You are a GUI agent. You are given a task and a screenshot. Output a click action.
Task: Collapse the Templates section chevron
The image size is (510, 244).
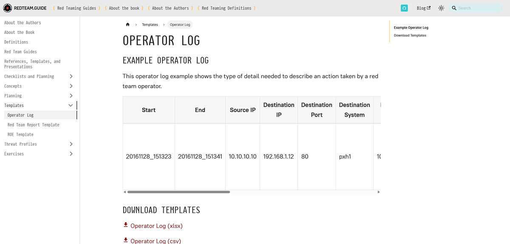coord(71,105)
